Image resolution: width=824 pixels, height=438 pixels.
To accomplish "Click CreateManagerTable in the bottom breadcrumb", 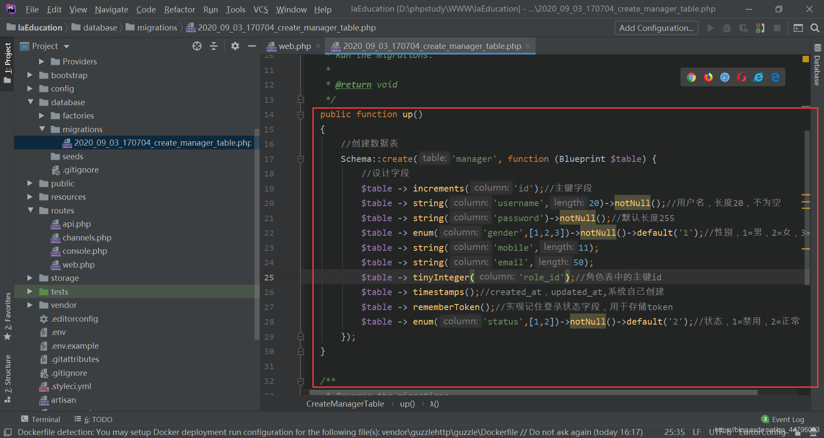I will (345, 404).
